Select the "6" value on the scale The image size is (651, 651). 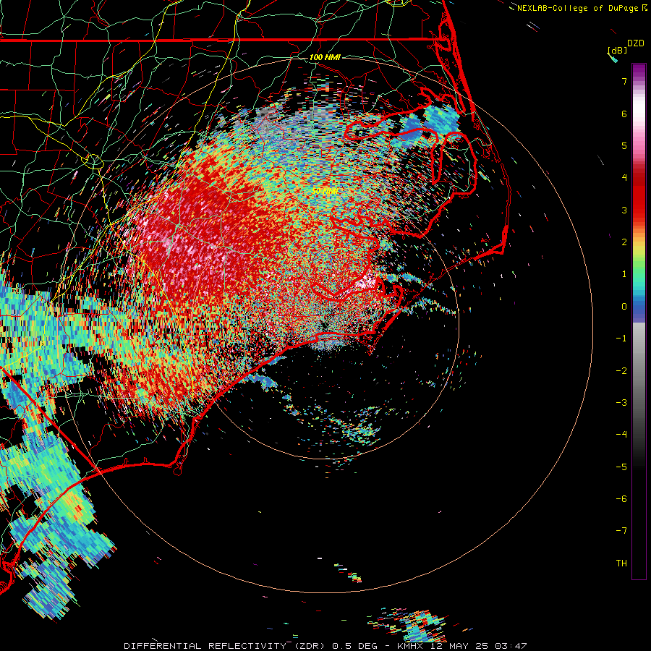coord(624,114)
